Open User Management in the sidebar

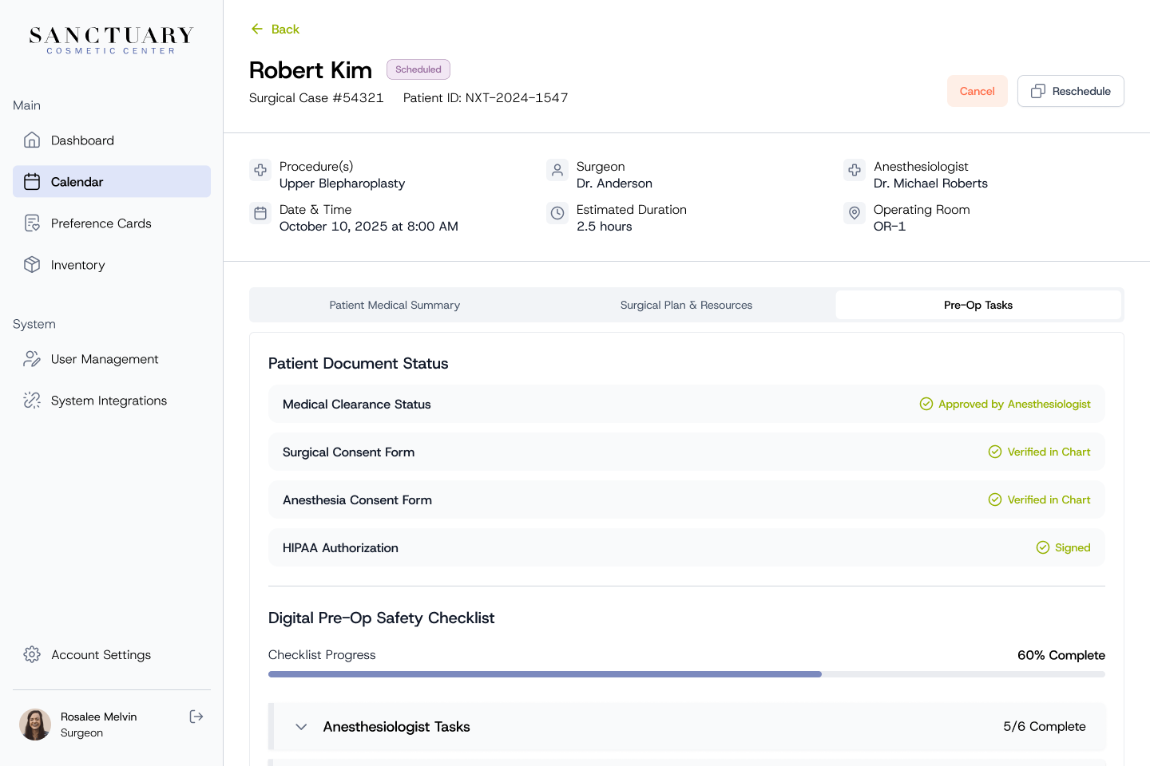(112, 359)
